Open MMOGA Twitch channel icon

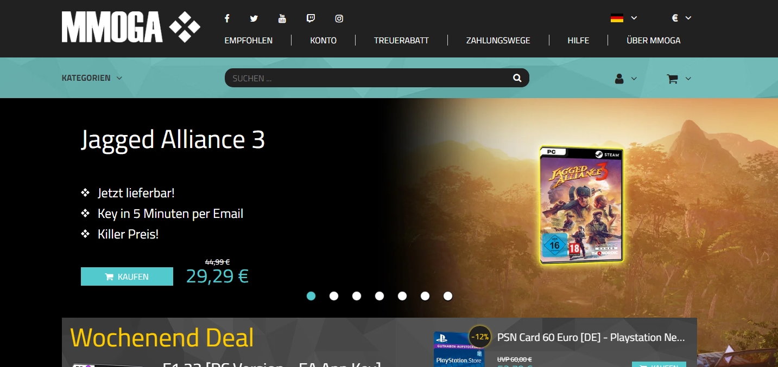click(311, 18)
